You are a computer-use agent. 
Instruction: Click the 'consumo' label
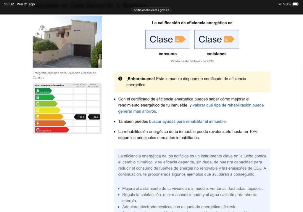point(168,54)
